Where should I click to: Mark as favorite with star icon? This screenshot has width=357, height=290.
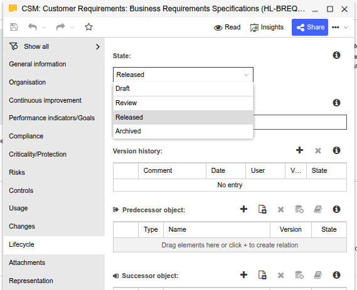88,27
